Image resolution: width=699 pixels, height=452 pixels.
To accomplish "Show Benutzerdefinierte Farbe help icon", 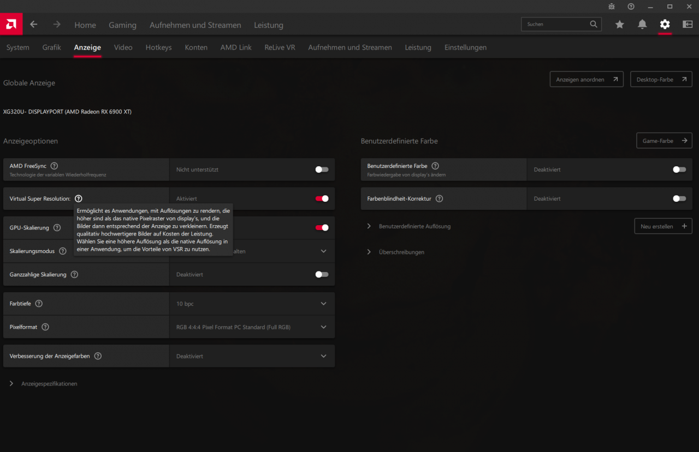I will (x=435, y=166).
